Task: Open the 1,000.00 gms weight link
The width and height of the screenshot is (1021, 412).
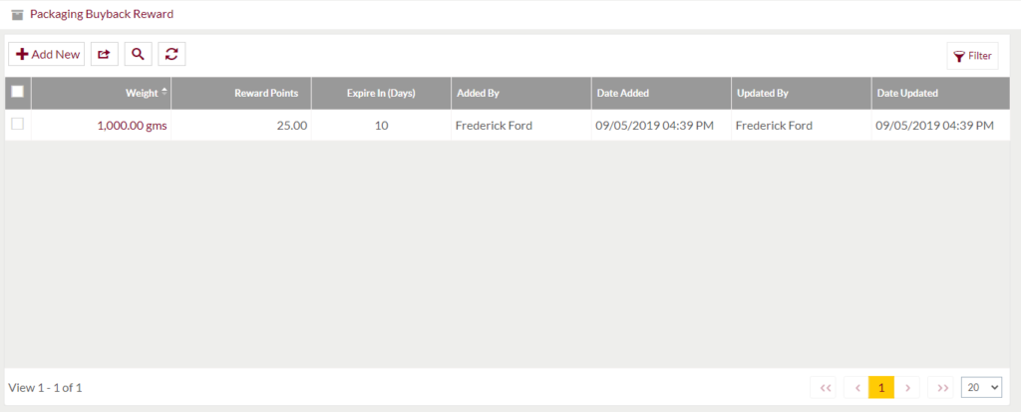Action: 133,126
